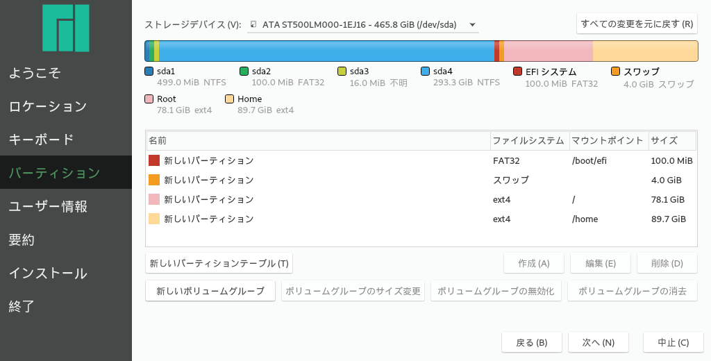Viewport: 711px width, 361px height.
Task: Click the sda2 green legend swatch
Action: (244, 72)
